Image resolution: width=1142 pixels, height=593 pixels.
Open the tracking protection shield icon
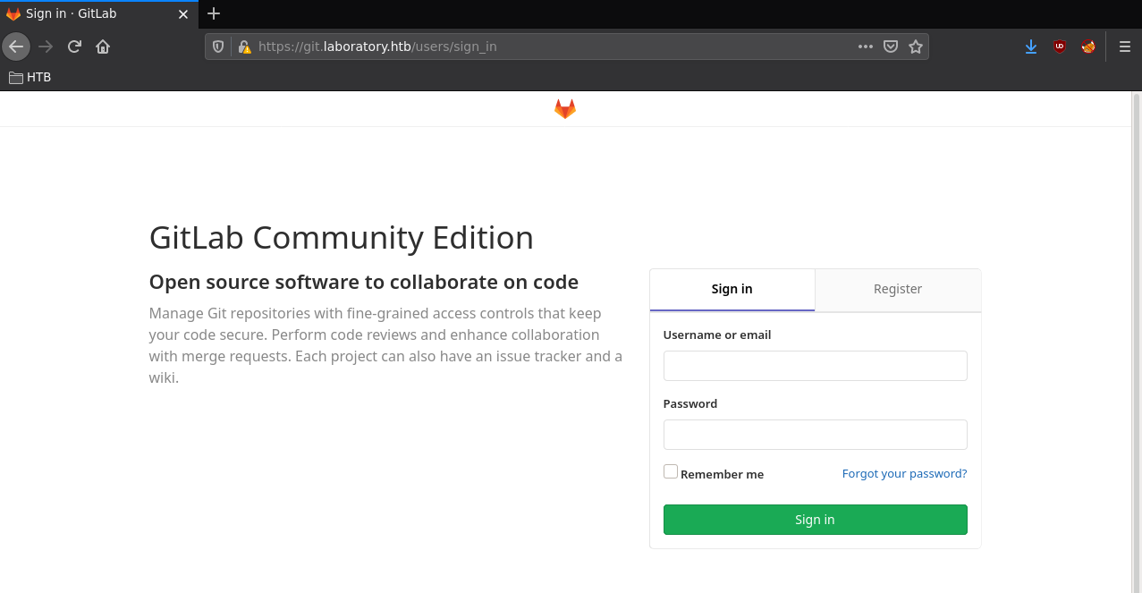coord(218,47)
